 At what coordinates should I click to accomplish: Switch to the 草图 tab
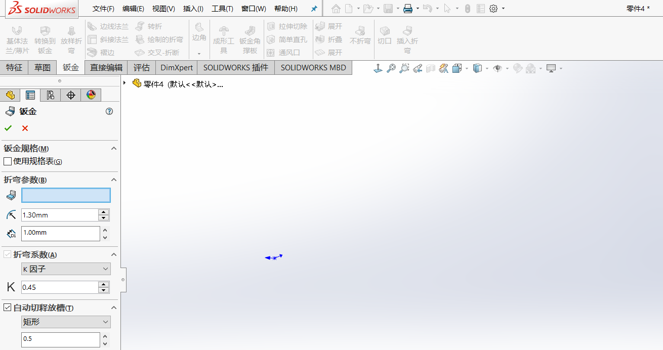tap(43, 68)
